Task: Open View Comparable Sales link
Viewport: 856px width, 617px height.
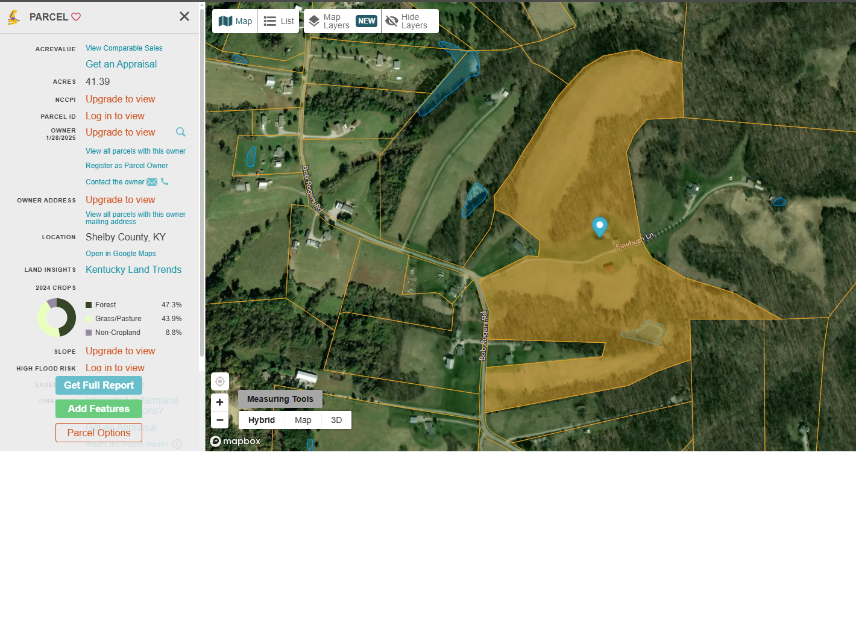Action: 124,48
